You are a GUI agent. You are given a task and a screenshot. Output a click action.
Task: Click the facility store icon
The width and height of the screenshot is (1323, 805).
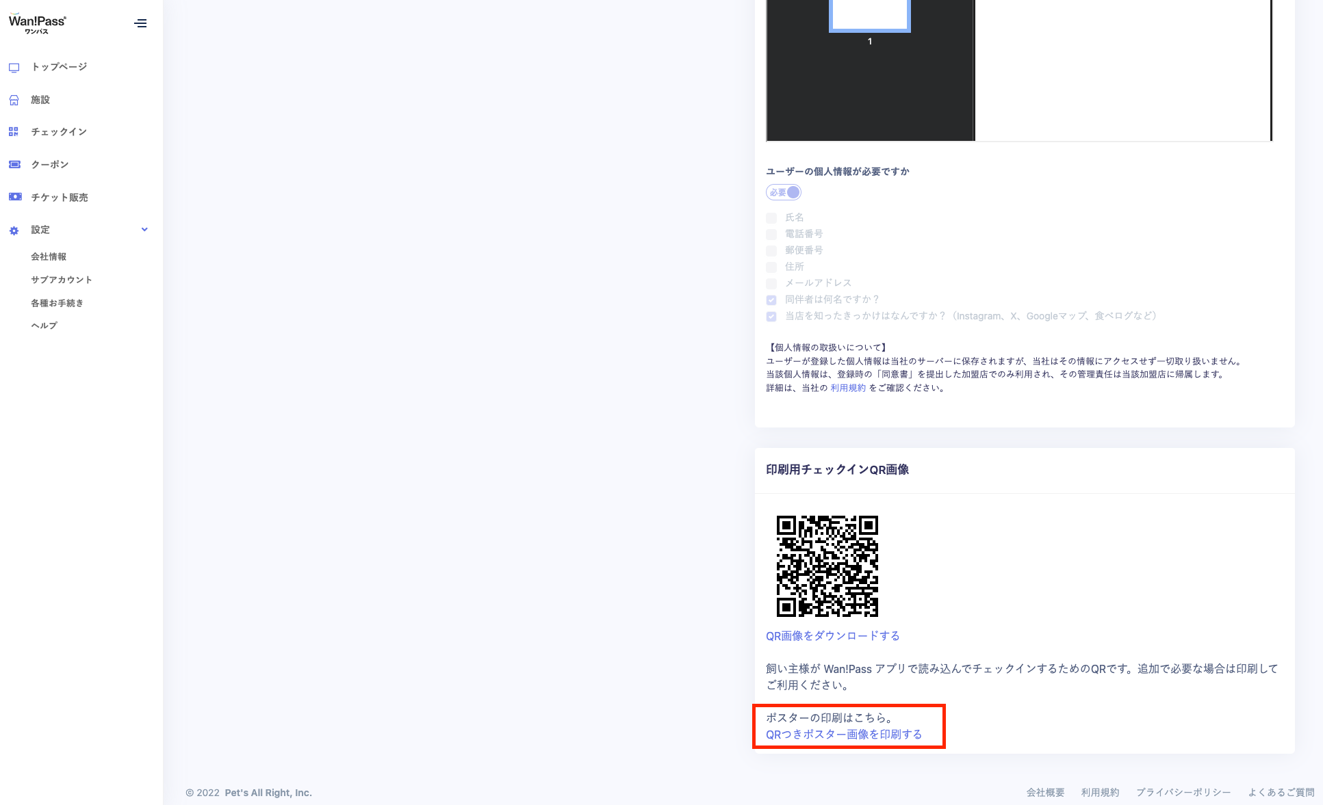point(14,100)
